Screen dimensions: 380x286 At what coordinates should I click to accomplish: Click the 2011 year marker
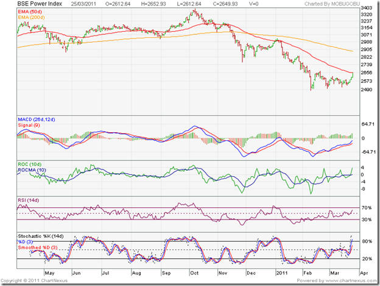pos(282,273)
